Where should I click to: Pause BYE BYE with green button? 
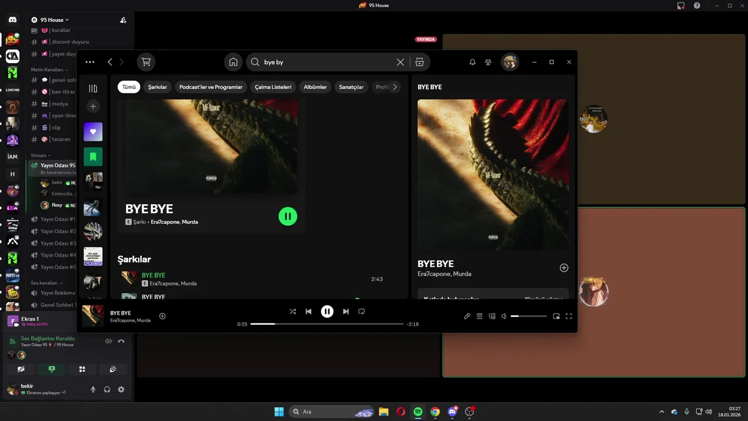[x=288, y=216]
